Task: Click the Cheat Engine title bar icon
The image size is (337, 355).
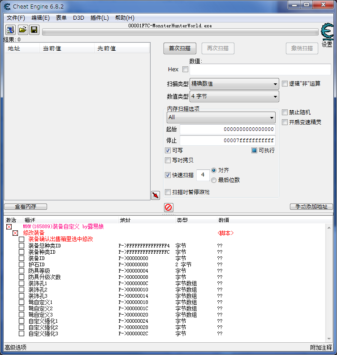Action: coord(7,7)
